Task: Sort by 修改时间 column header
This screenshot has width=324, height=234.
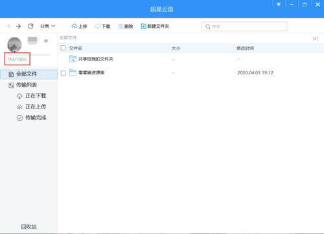Action: (245, 48)
